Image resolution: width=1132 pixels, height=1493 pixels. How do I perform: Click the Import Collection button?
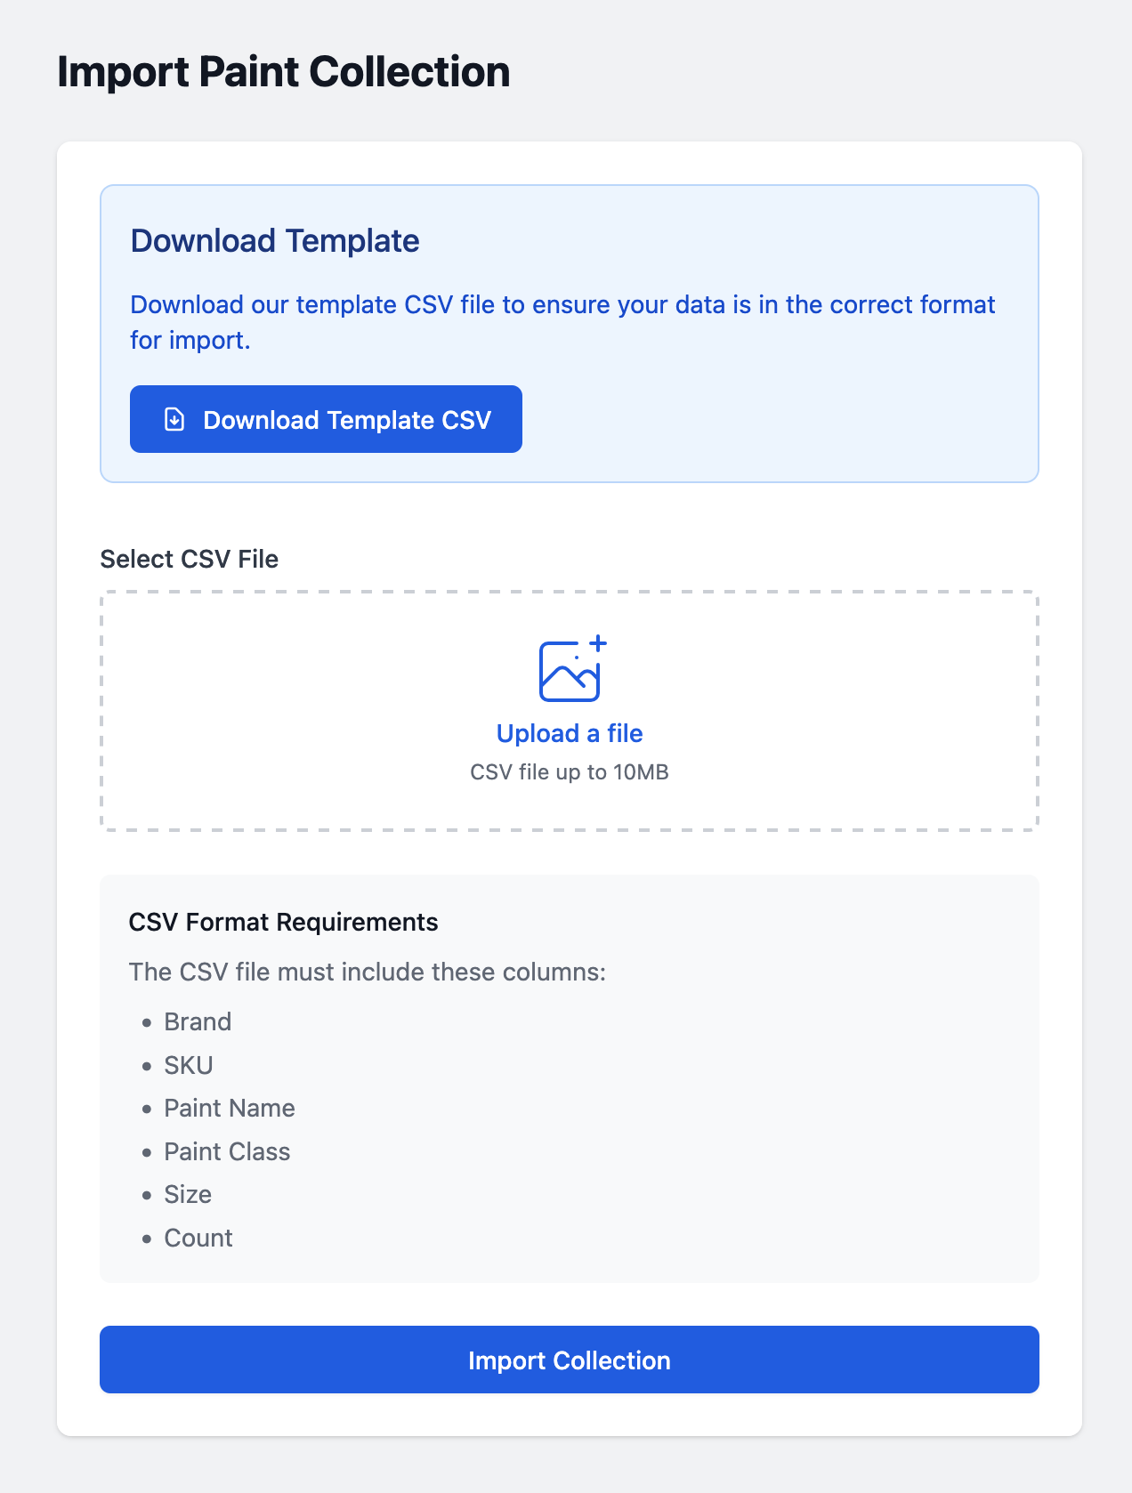point(570,1360)
